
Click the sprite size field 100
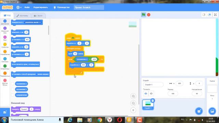[173, 94]
